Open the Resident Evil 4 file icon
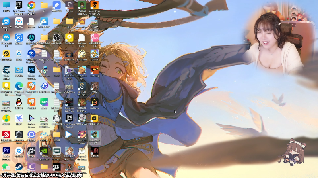 tap(82, 38)
